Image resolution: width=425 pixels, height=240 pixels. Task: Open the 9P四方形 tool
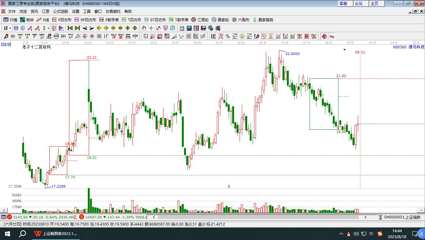(x=85, y=20)
